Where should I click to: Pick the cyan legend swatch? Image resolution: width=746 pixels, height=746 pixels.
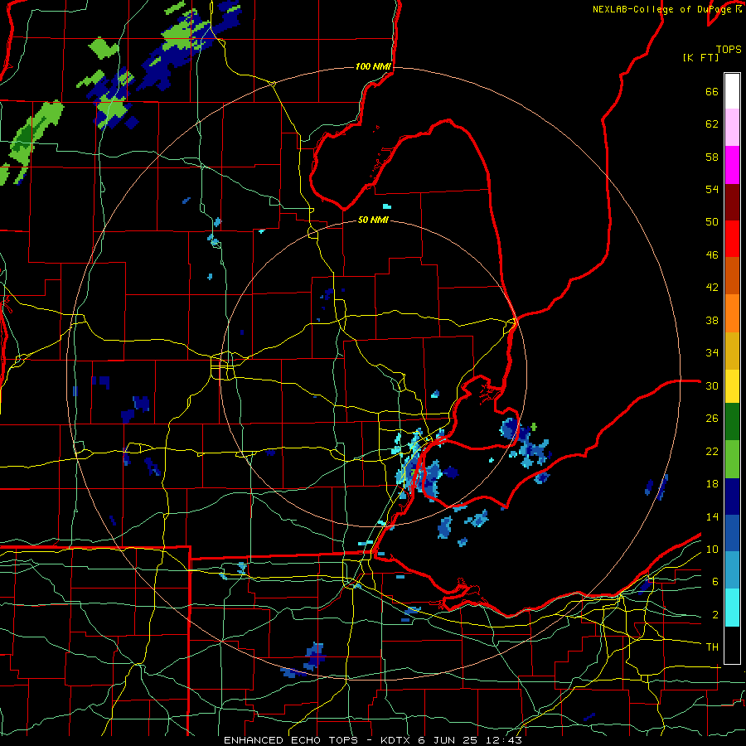click(x=732, y=608)
